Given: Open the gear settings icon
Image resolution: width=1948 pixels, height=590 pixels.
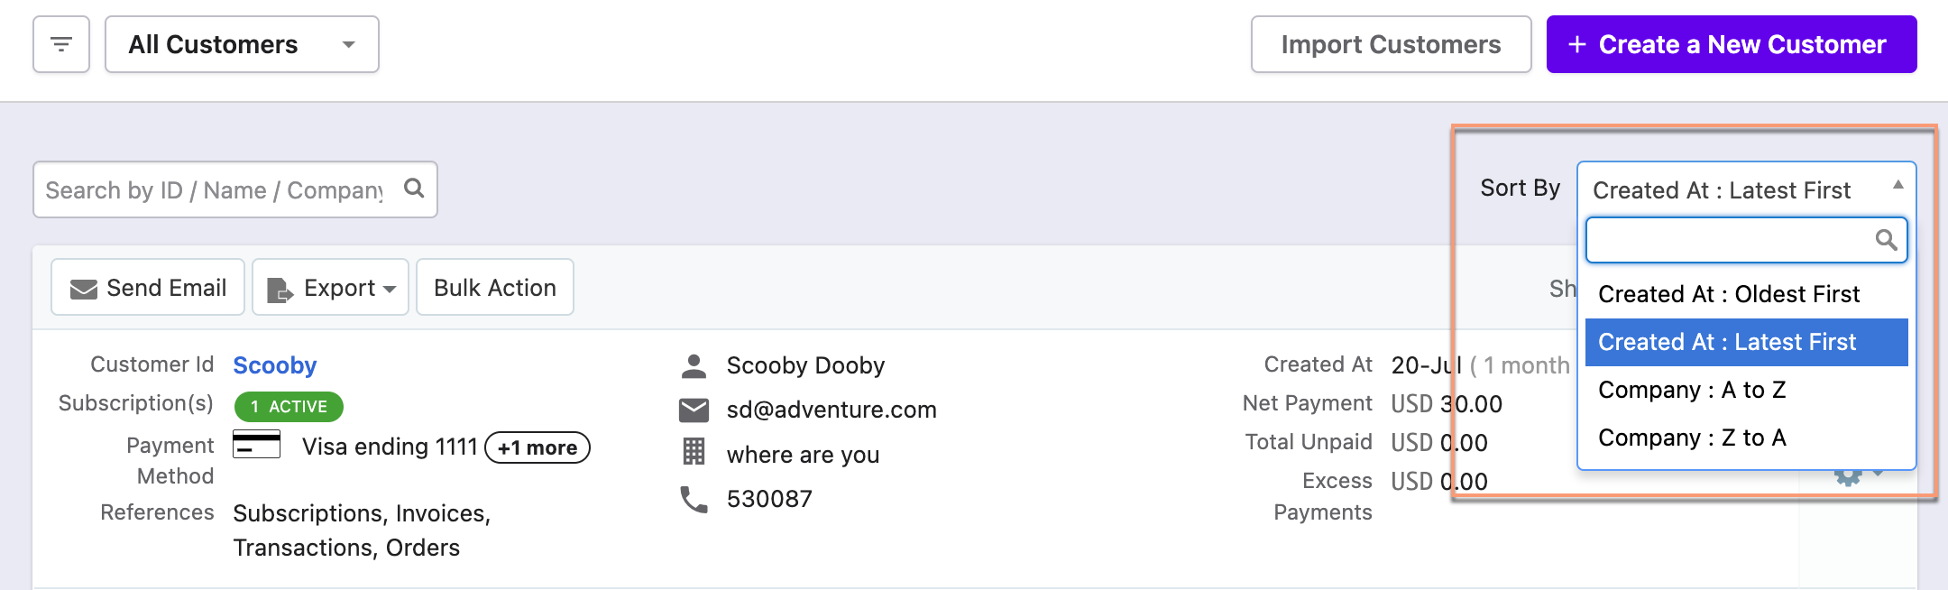Looking at the screenshot, I should 1848,475.
